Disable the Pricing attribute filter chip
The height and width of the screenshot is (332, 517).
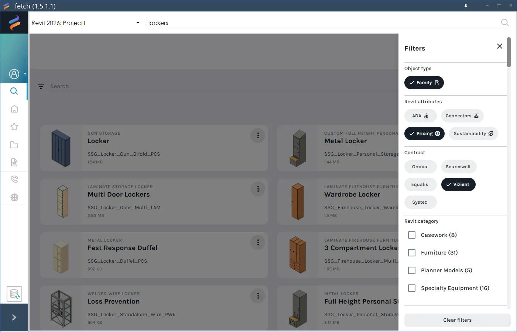pyautogui.click(x=424, y=134)
